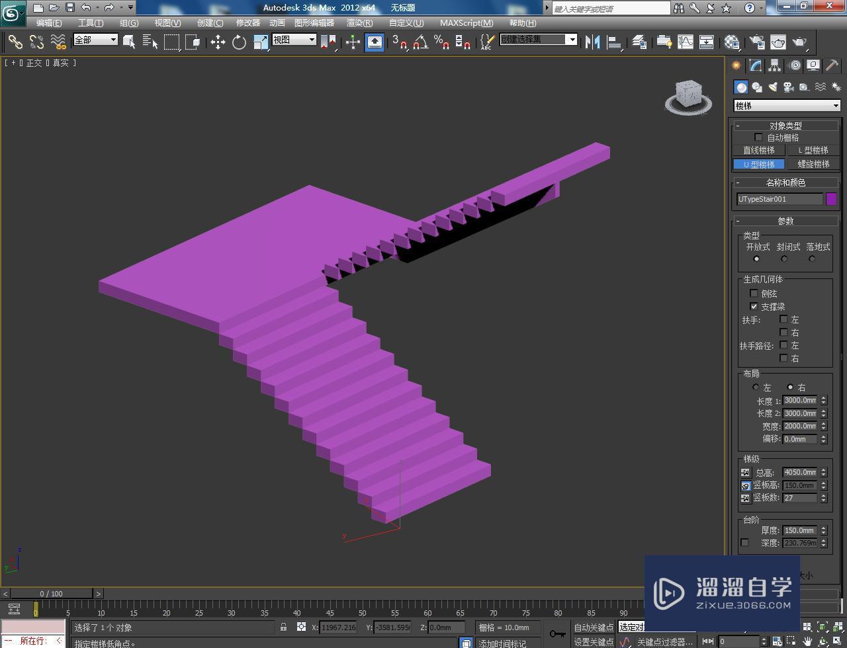
Task: Click the Mirror tool icon
Action: pyautogui.click(x=593, y=42)
